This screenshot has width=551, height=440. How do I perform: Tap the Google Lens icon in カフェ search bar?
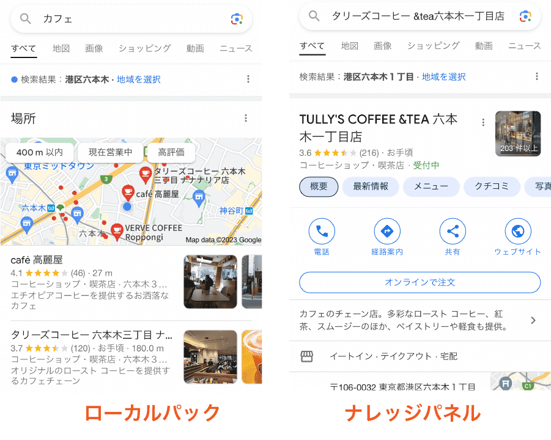coord(237,18)
